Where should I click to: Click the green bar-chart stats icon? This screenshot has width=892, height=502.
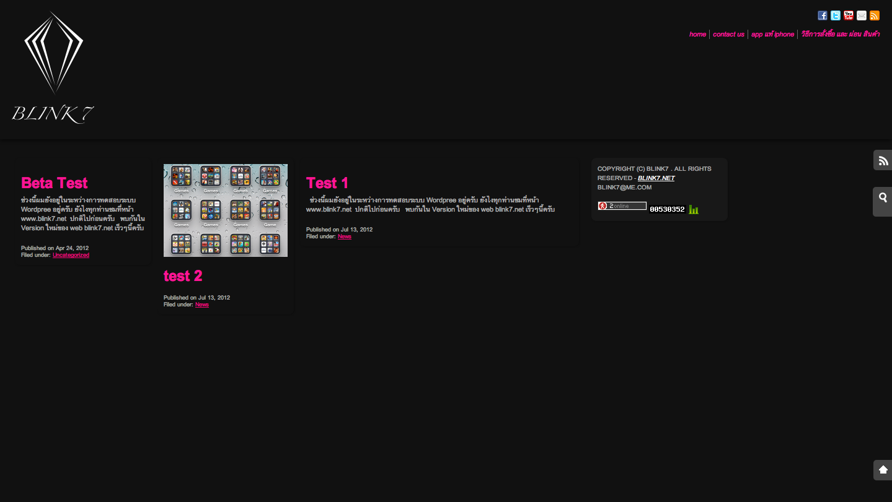tap(694, 209)
